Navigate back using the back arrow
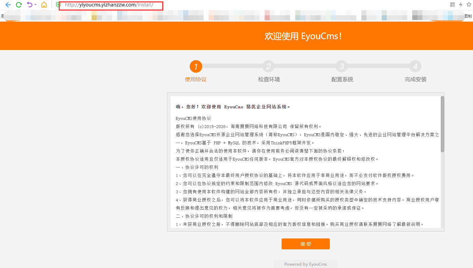473x268 pixels. click(x=7, y=5)
